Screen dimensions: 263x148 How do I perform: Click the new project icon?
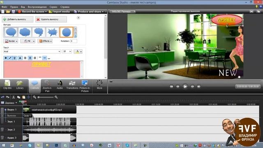[3, 12]
